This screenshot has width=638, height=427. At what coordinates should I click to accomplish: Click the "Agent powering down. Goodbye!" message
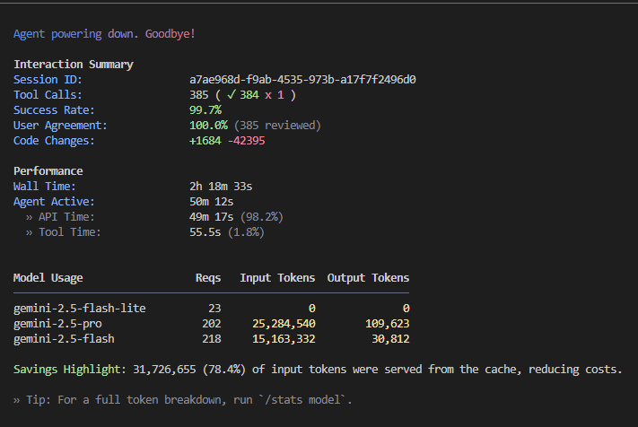[x=104, y=34]
